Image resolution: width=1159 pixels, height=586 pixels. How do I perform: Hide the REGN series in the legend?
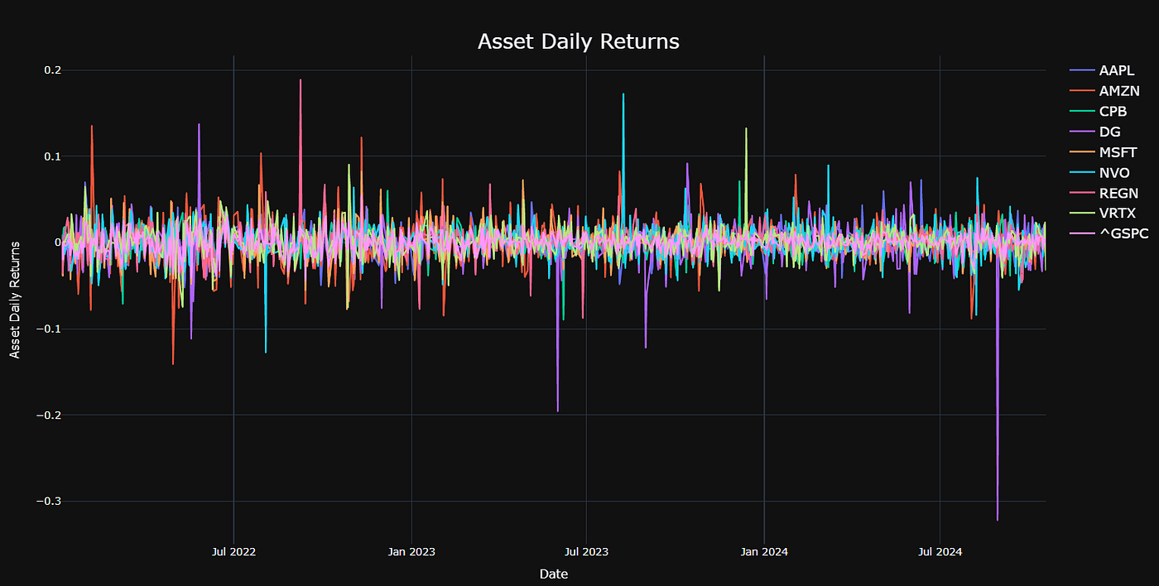[x=1116, y=193]
